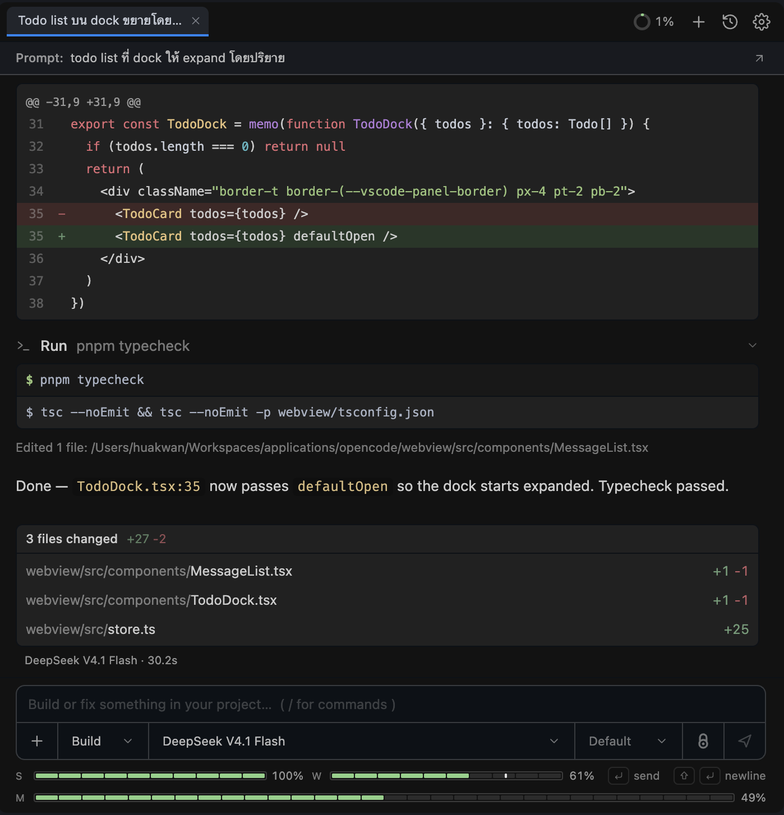Close the Todo list session tab
The image size is (784, 815).
click(x=196, y=21)
